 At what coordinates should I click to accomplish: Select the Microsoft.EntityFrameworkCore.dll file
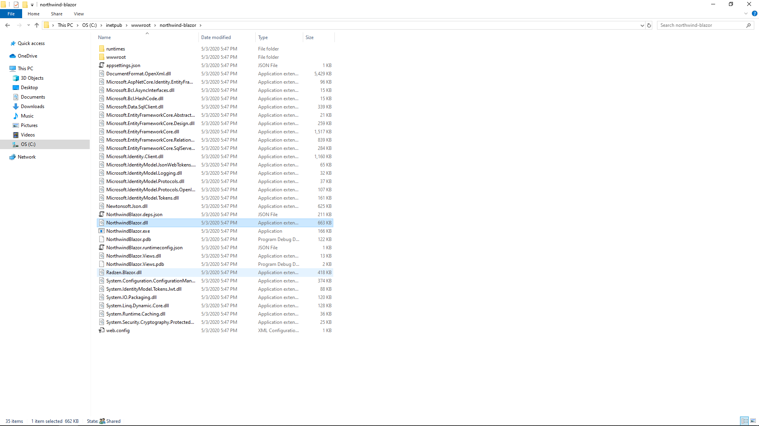tap(215, 132)
